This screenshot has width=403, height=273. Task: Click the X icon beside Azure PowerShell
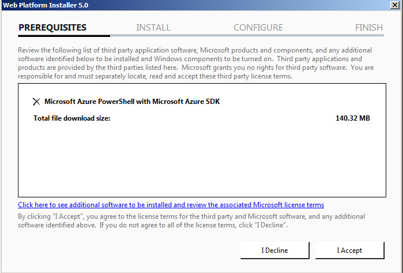[36, 102]
